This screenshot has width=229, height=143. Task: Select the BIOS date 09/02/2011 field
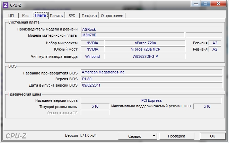[x=151, y=85]
